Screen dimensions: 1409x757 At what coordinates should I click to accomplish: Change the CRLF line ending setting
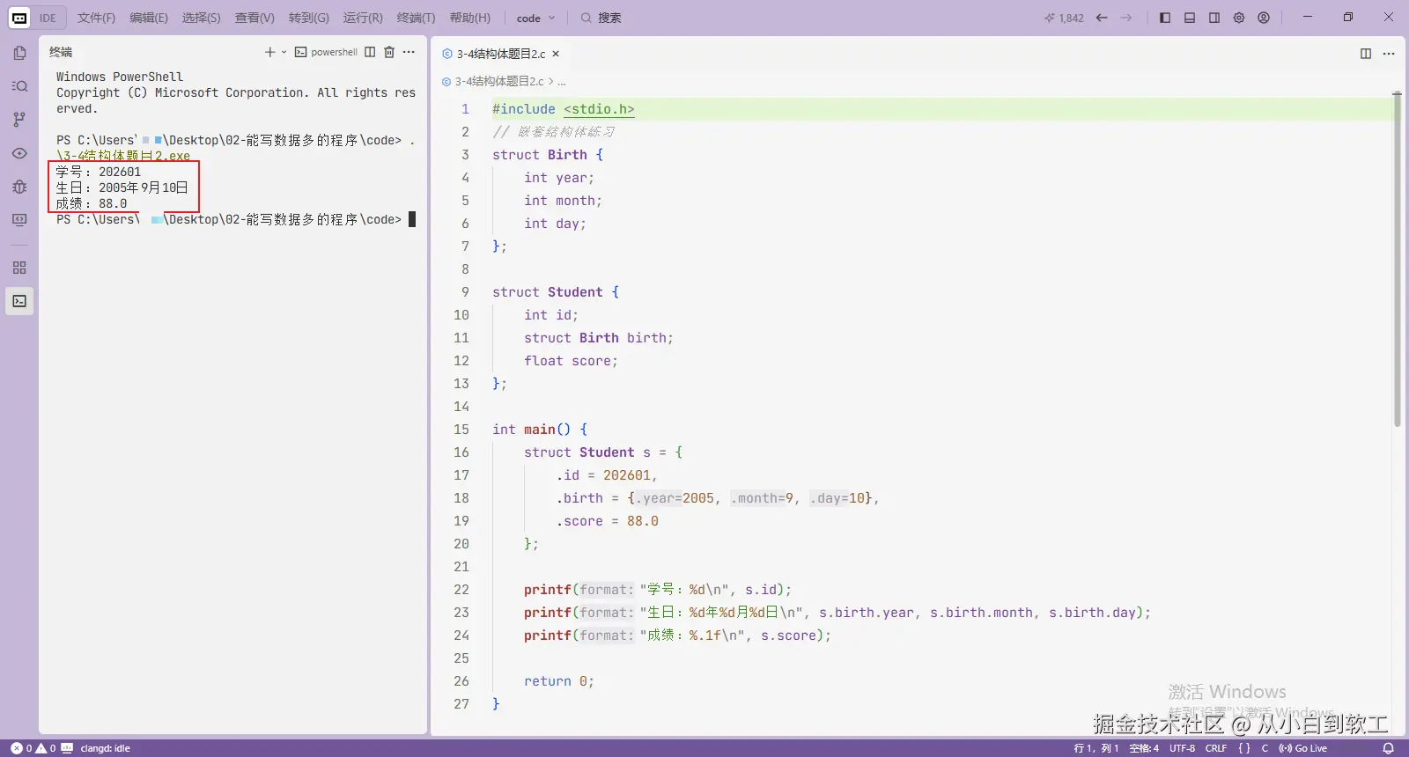point(1216,748)
